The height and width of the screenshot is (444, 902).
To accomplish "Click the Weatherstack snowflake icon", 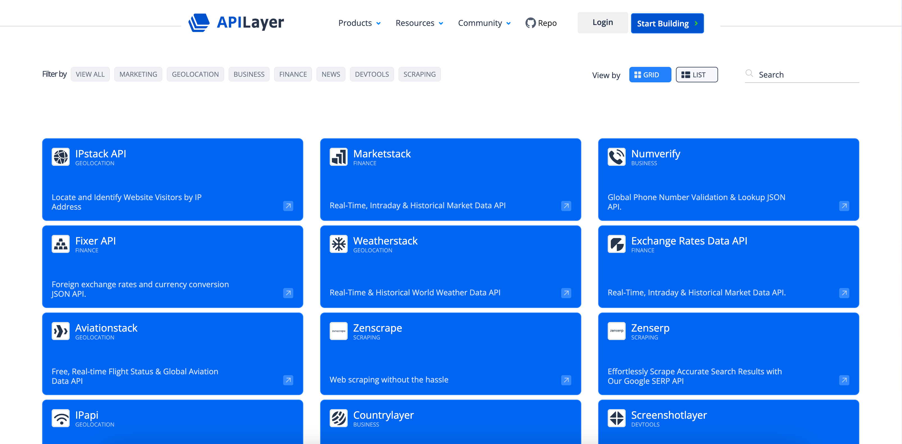I will point(339,244).
